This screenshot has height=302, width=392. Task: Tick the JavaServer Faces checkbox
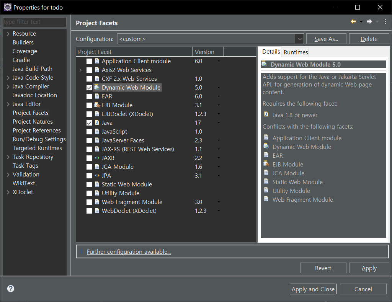click(x=89, y=140)
